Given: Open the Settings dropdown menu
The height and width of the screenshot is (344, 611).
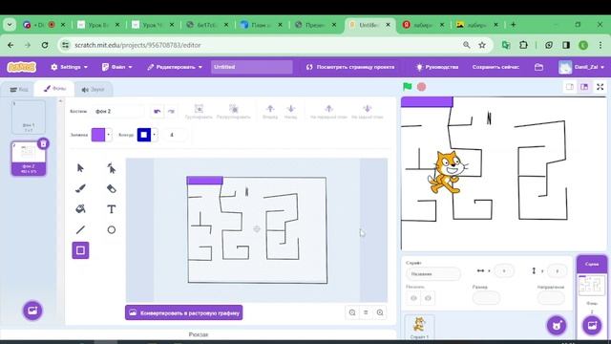Looking at the screenshot, I should pos(69,67).
